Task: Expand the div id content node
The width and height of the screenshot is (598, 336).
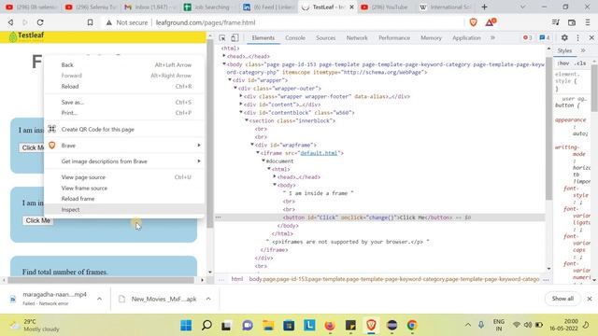Action: coord(241,104)
